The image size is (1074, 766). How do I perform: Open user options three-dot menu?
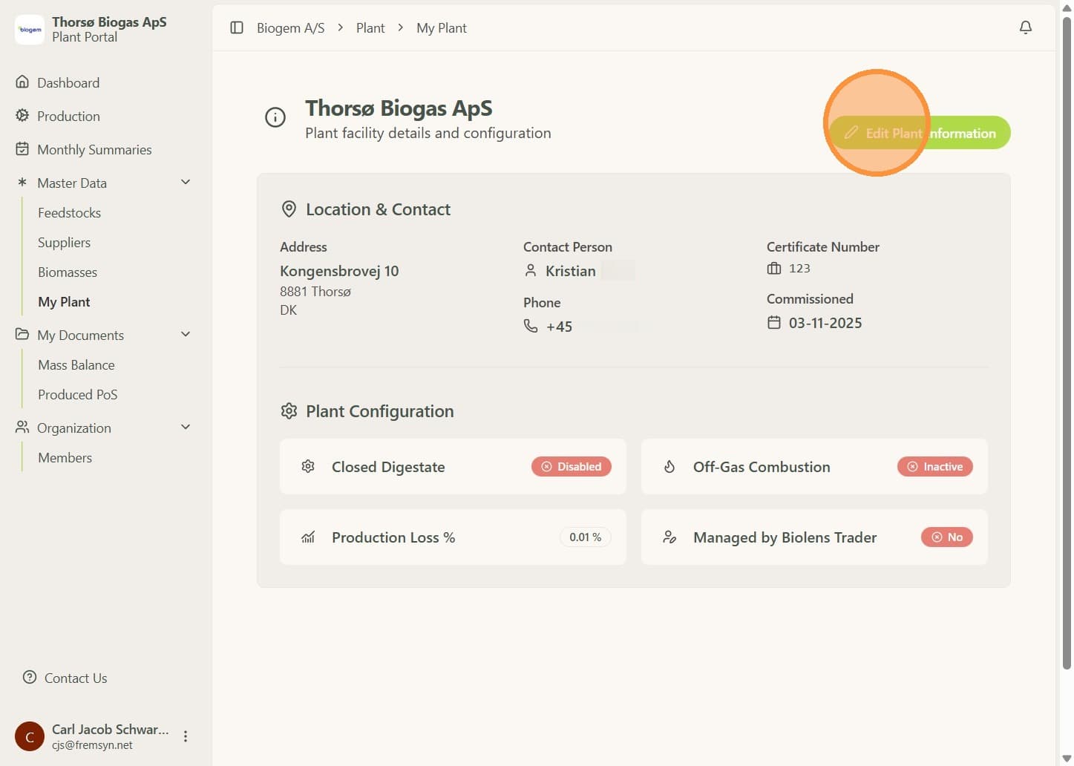186,736
